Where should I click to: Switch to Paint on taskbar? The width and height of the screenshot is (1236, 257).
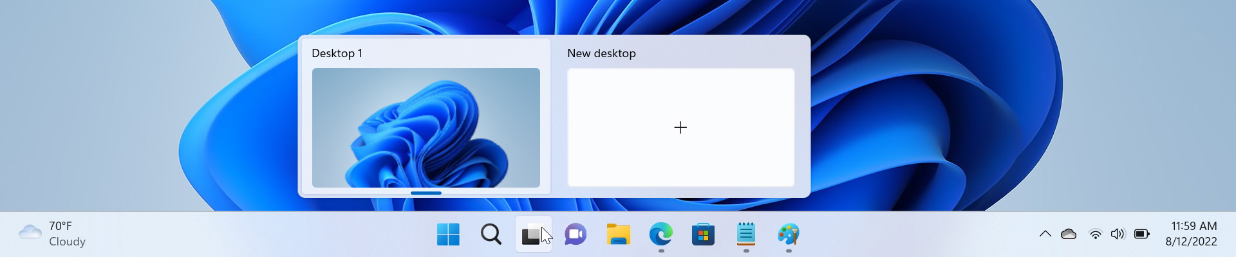(788, 235)
